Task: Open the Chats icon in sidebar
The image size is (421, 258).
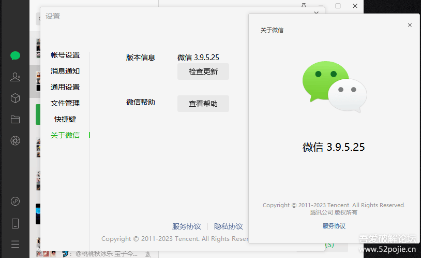Action: pyautogui.click(x=15, y=56)
